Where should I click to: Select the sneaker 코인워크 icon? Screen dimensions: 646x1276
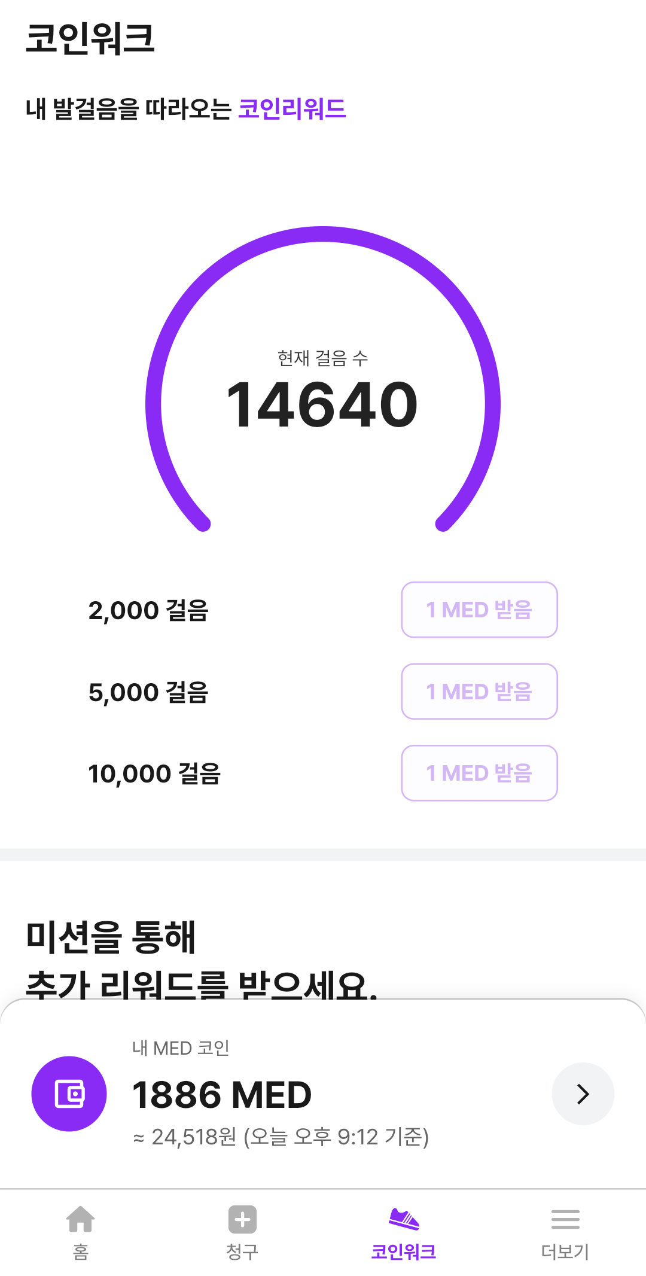coord(404,1219)
